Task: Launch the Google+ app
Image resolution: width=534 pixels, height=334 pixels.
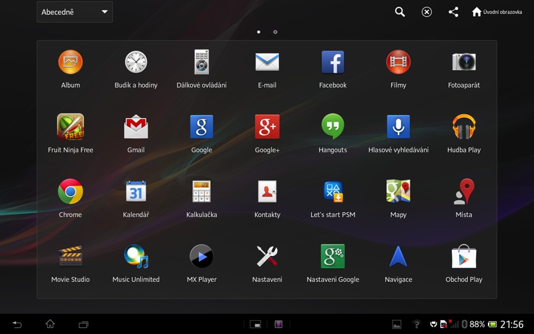Action: [267, 127]
